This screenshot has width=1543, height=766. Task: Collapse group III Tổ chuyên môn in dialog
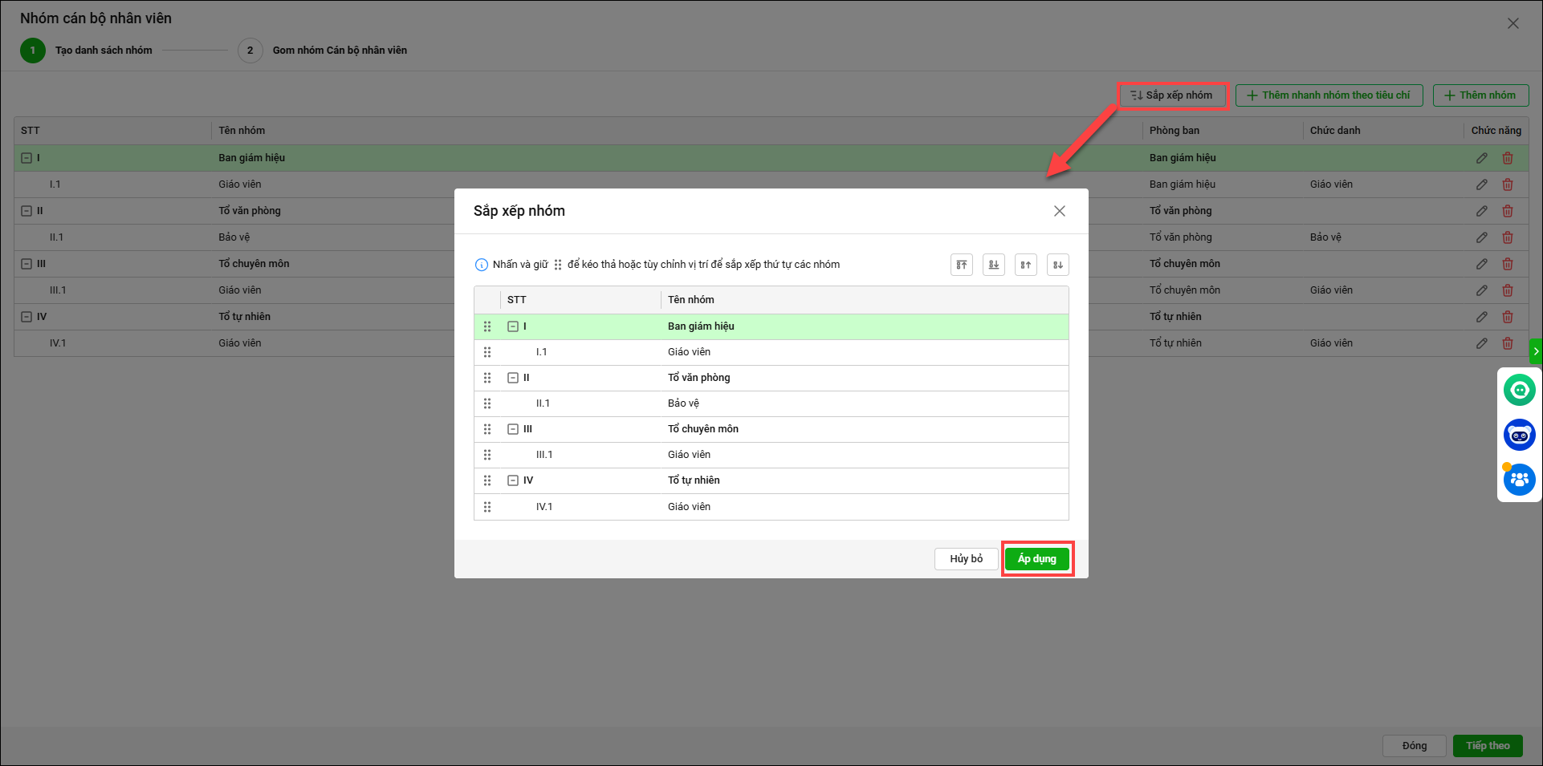pyautogui.click(x=513, y=429)
